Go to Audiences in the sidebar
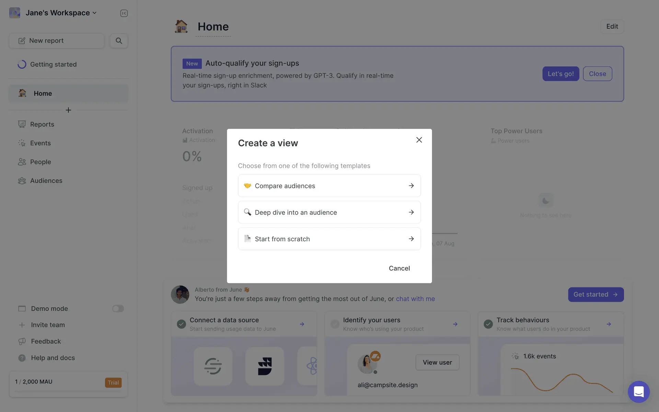The height and width of the screenshot is (412, 659). pos(46,181)
